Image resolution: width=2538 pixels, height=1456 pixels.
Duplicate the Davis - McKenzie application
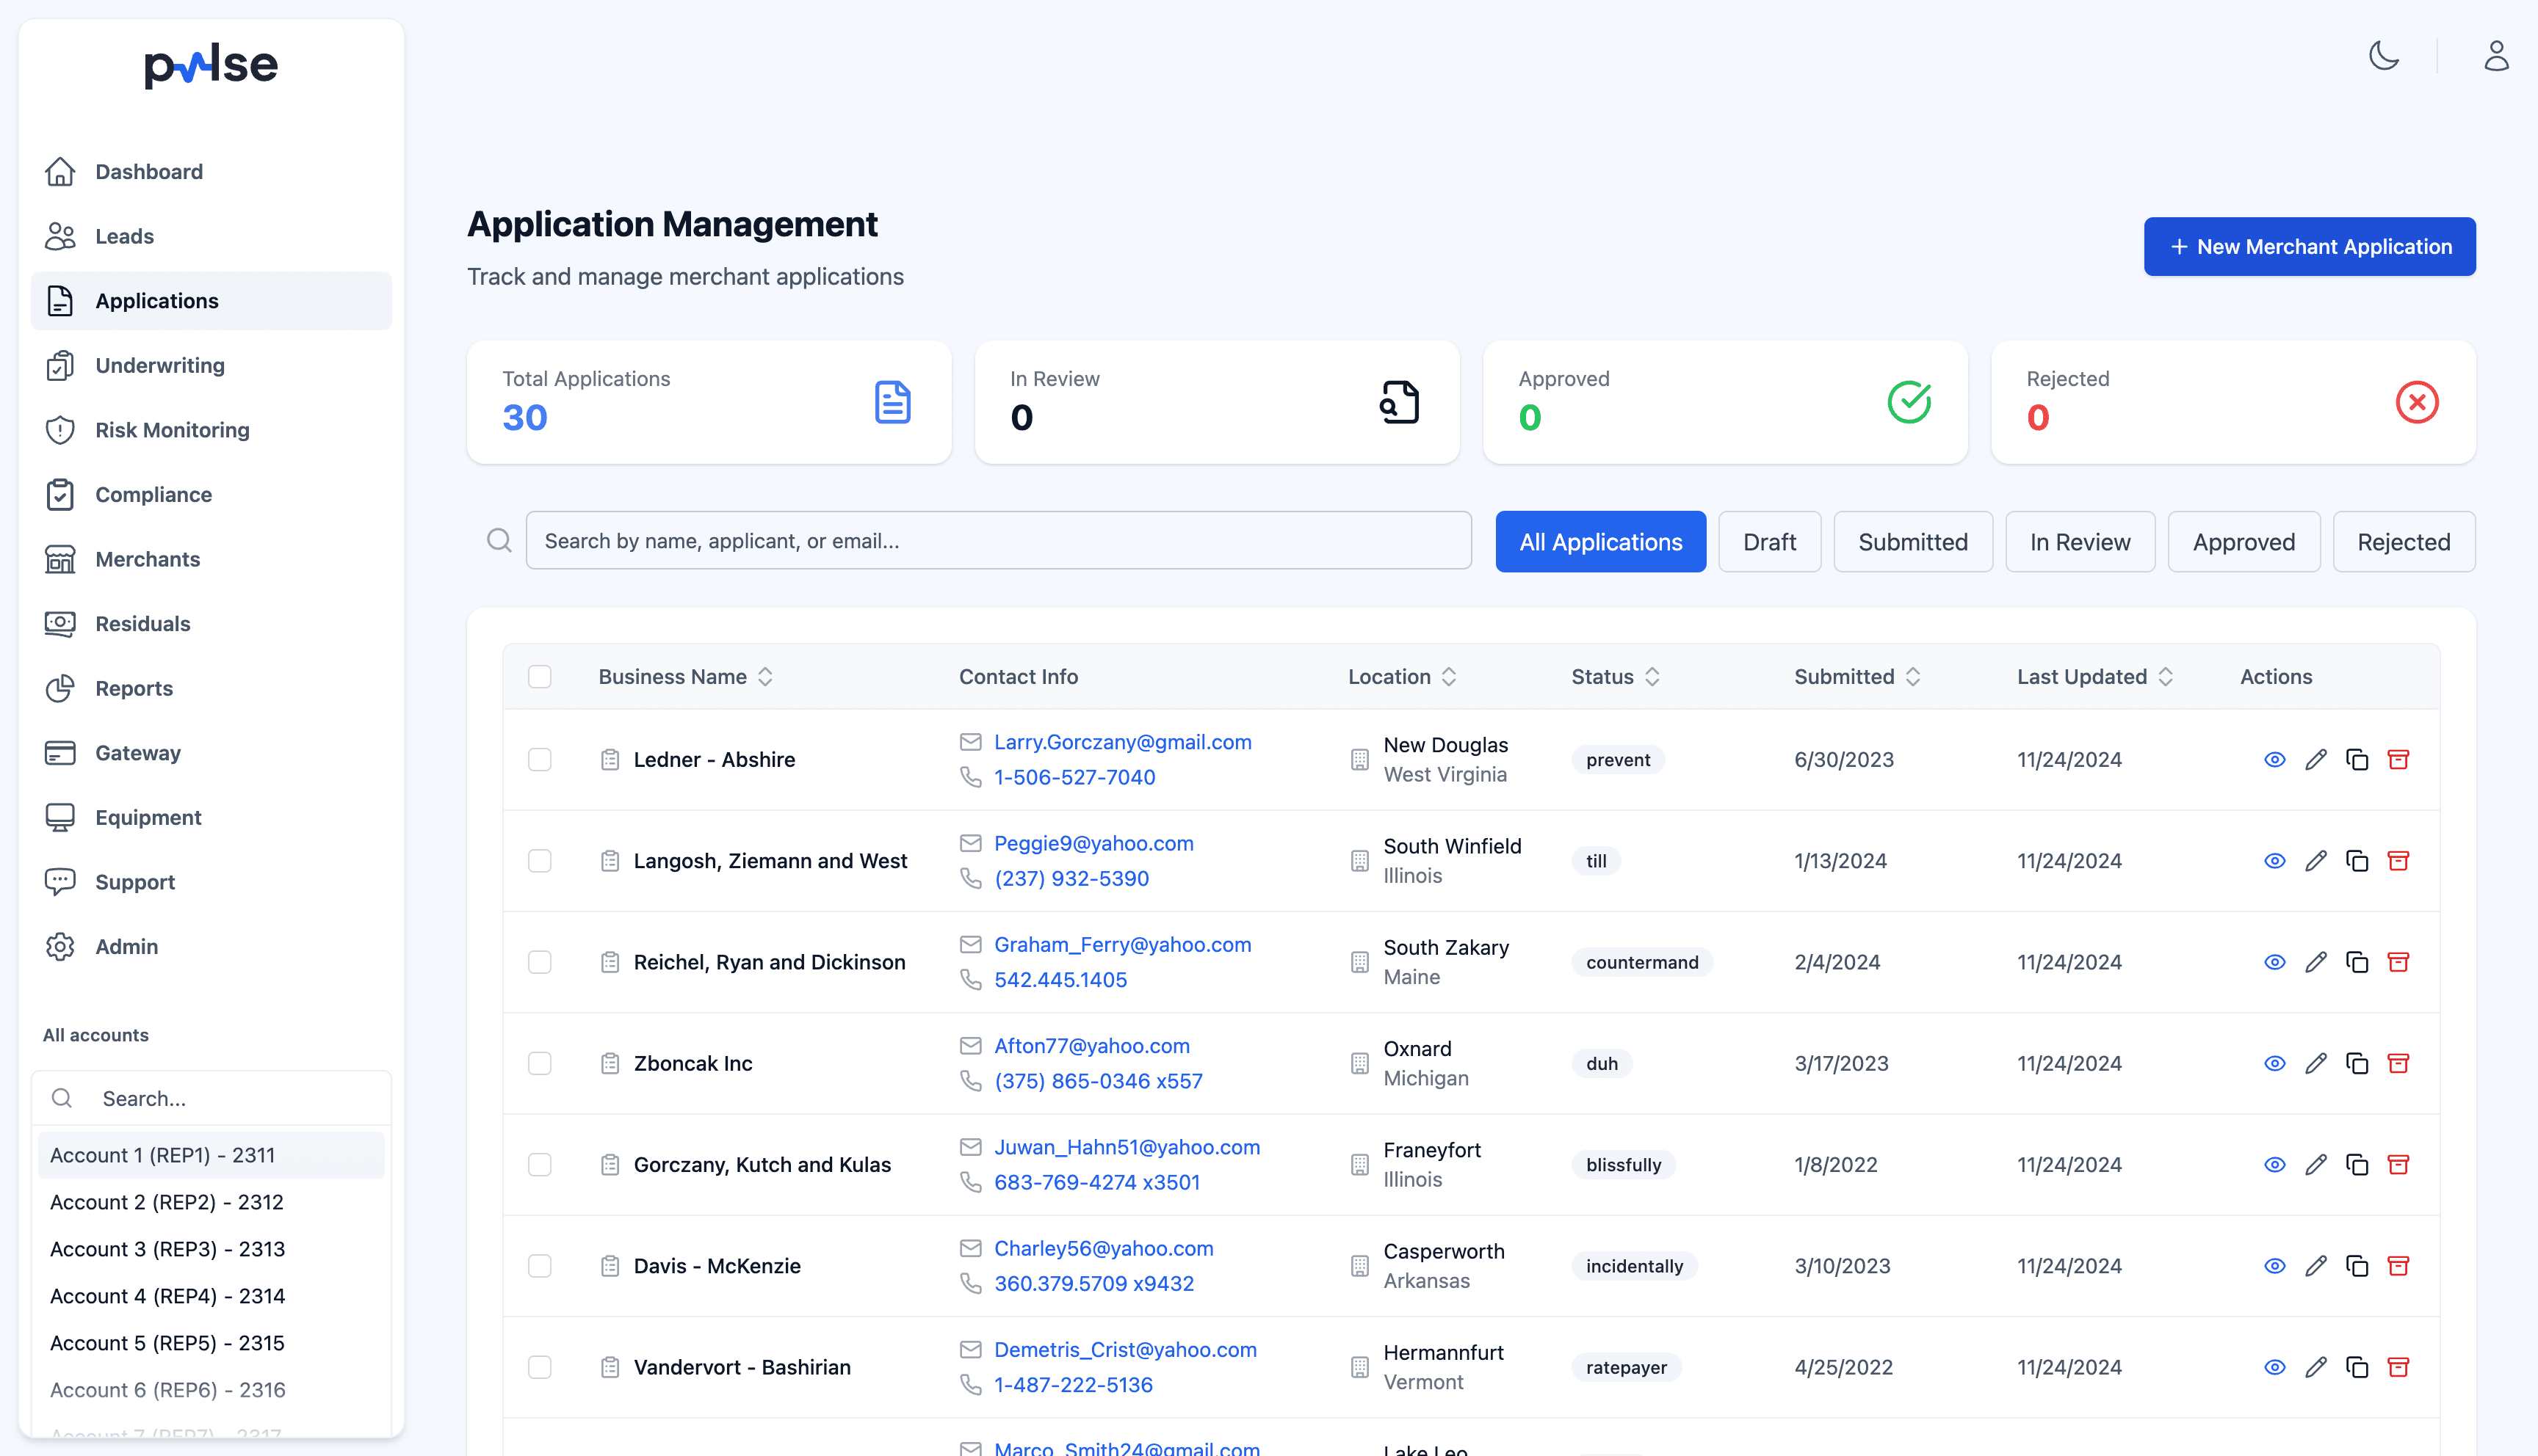tap(2357, 1265)
